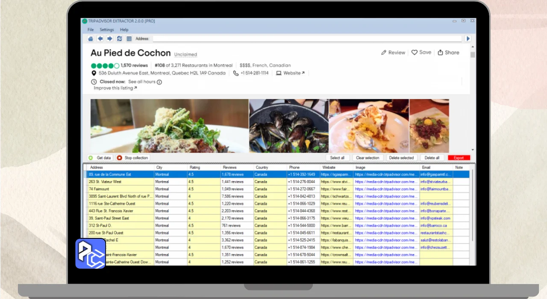Image resolution: width=547 pixels, height=299 pixels.
Task: Open the 1,570 reviews link
Action: coord(134,65)
